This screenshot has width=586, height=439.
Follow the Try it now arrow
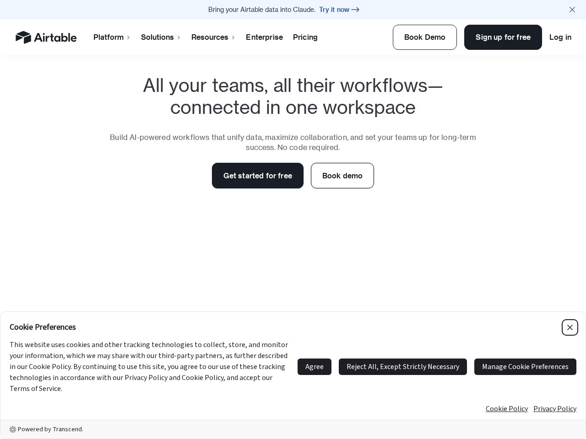pyautogui.click(x=355, y=10)
